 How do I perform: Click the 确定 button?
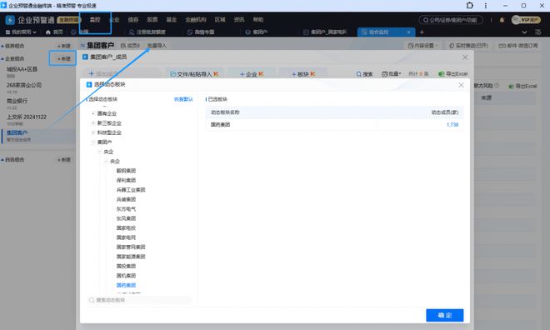pos(445,315)
